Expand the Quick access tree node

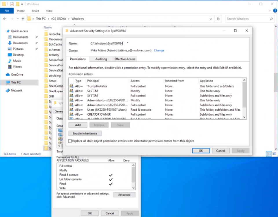(x=3, y=31)
